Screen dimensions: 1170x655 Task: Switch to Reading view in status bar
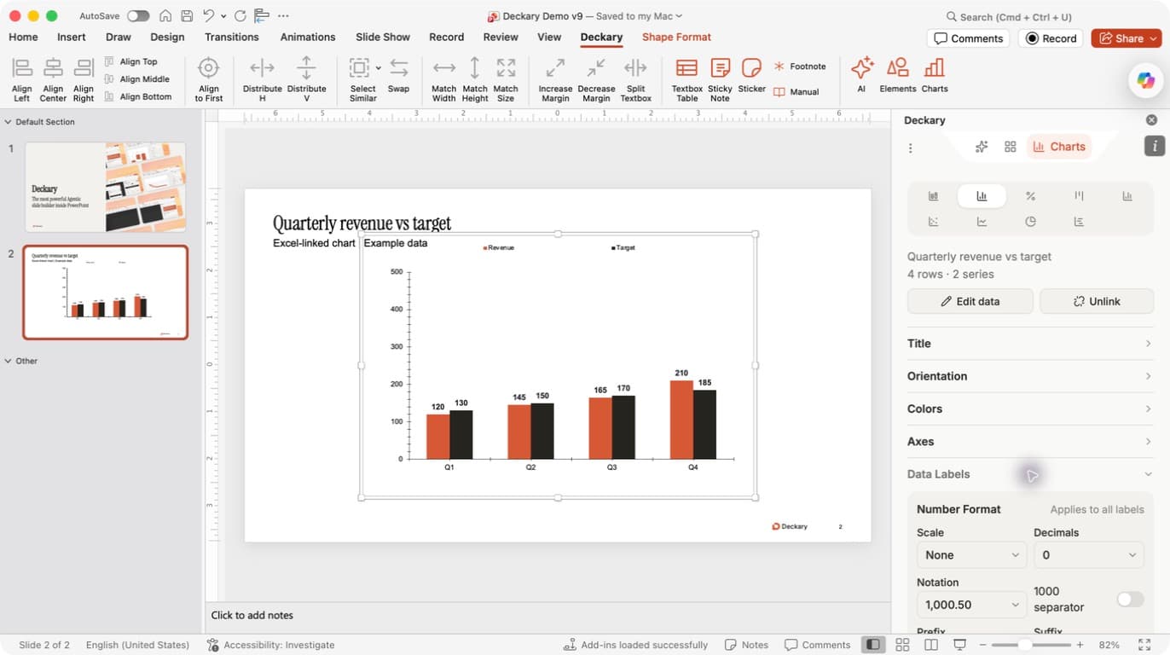coord(931,645)
